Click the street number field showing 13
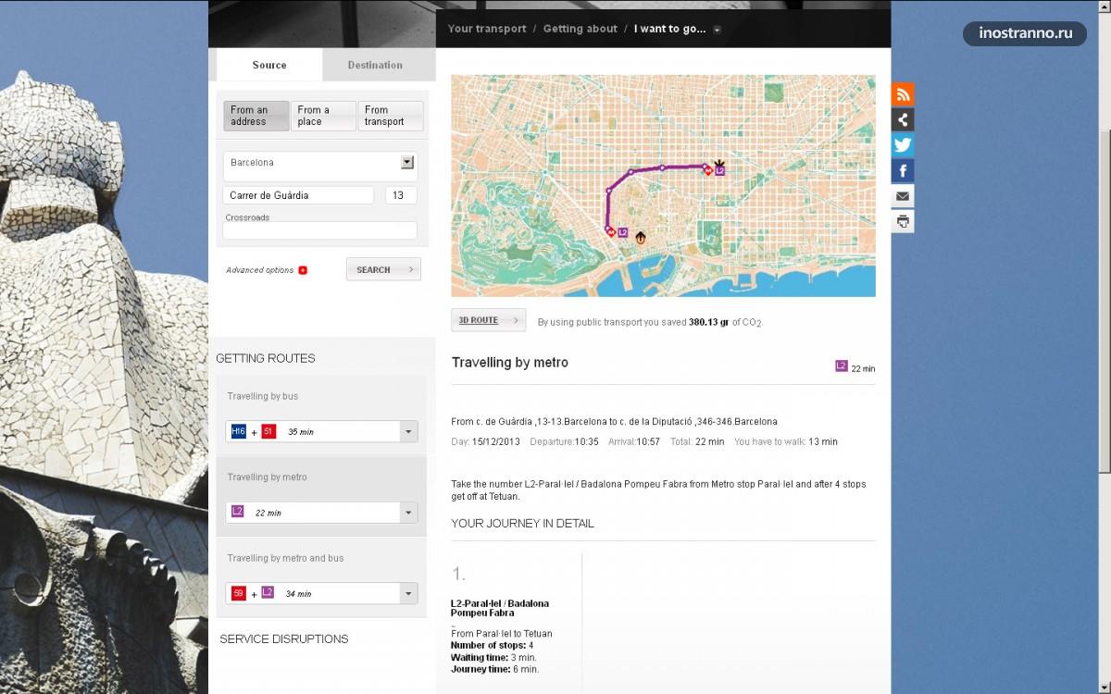This screenshot has height=694, width=1111. [400, 195]
